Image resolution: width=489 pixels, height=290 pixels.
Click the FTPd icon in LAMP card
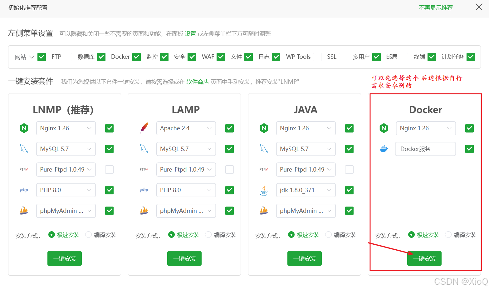[x=144, y=169]
